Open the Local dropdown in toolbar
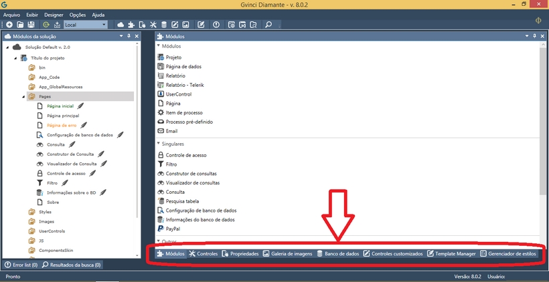Image resolution: width=549 pixels, height=282 pixels. pos(104,25)
